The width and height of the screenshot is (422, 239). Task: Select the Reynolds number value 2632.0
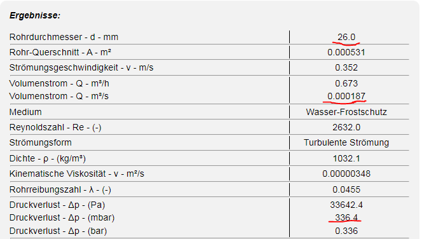(346, 127)
